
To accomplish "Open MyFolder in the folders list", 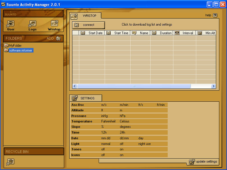I will [x=15, y=46].
